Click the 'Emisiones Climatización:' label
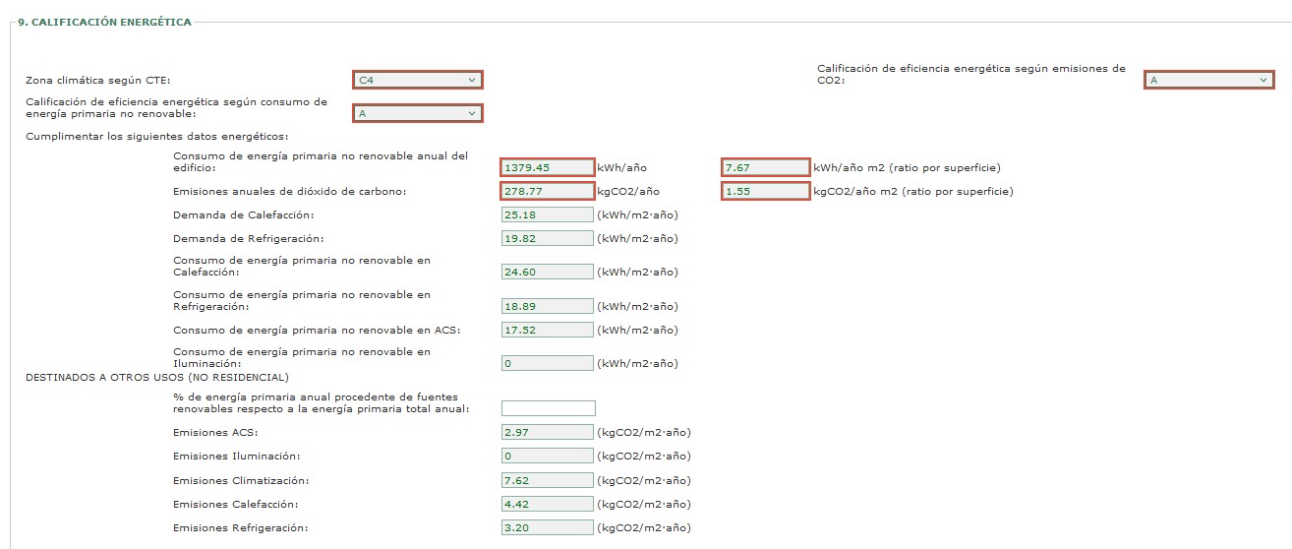1292x549 pixels. 241,480
